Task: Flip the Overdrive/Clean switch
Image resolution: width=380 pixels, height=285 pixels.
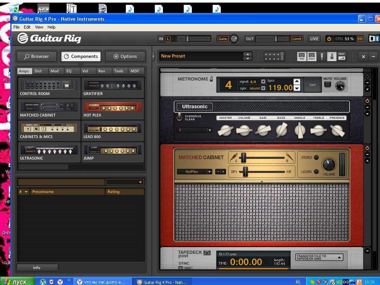Action: [179, 117]
